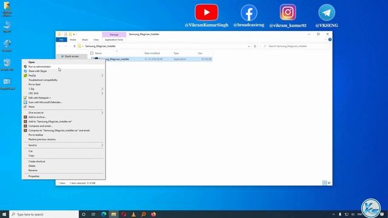388x218 pixels.
Task: Click Share in the context menu
Action: [x=32, y=107]
